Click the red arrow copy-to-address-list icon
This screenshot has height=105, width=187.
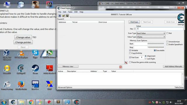coord(126,63)
